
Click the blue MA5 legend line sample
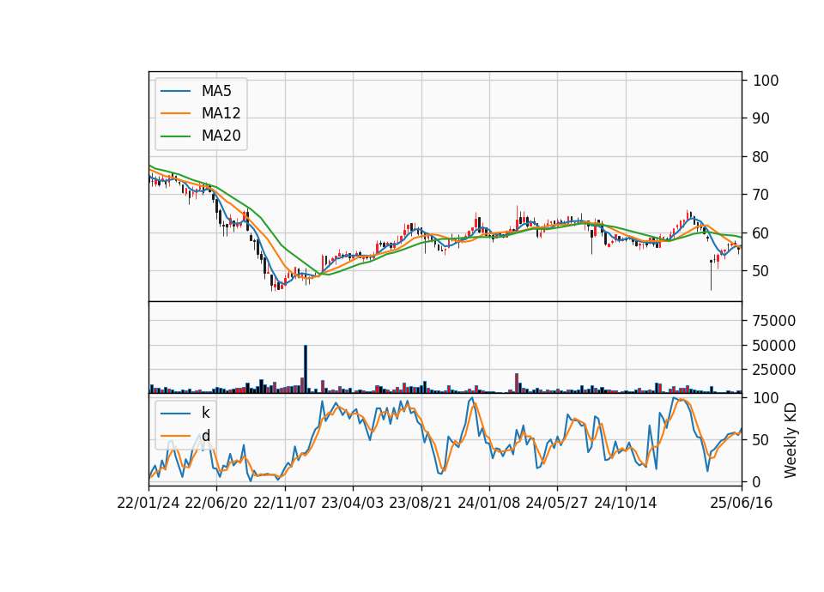click(x=175, y=92)
